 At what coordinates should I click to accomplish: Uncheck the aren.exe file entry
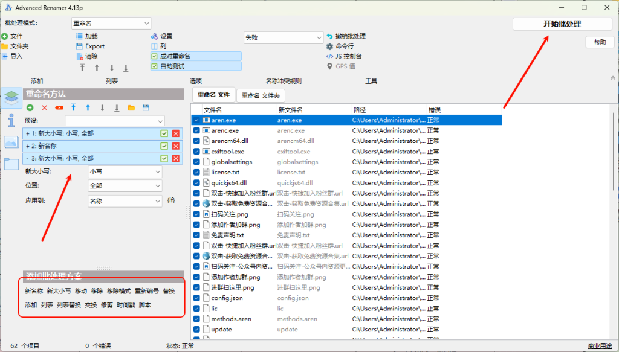pyautogui.click(x=196, y=120)
